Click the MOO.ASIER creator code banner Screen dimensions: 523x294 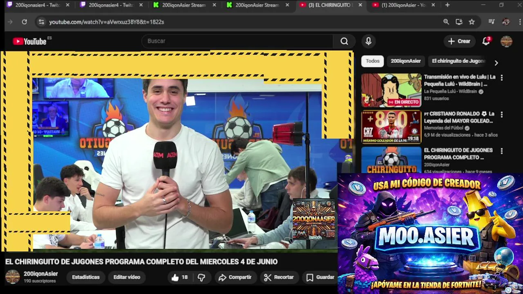pyautogui.click(x=430, y=234)
